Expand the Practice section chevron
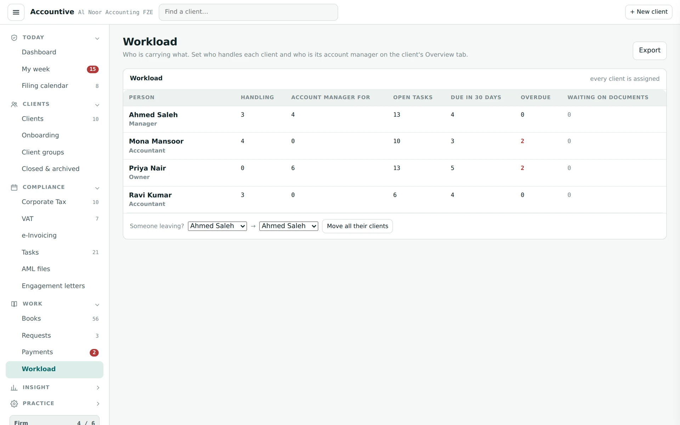The height and width of the screenshot is (425, 680). (98, 404)
